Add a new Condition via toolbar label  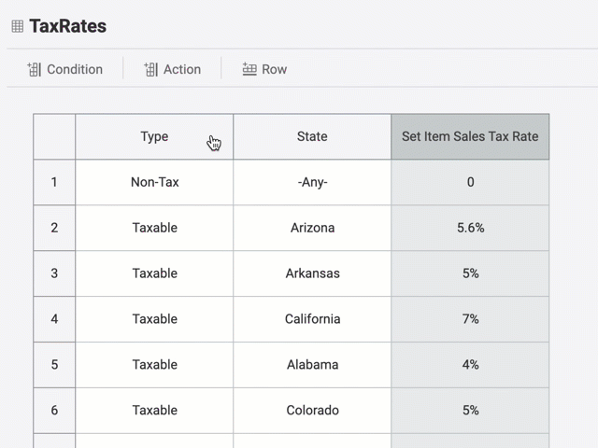[x=75, y=69]
